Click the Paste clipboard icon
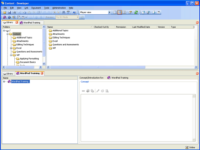The height and width of the screenshot is (150, 200). tap(29, 12)
